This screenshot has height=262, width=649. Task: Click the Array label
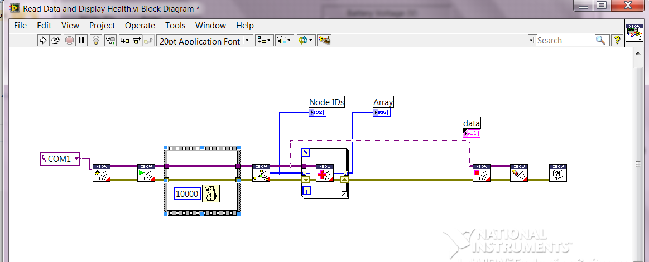click(383, 102)
